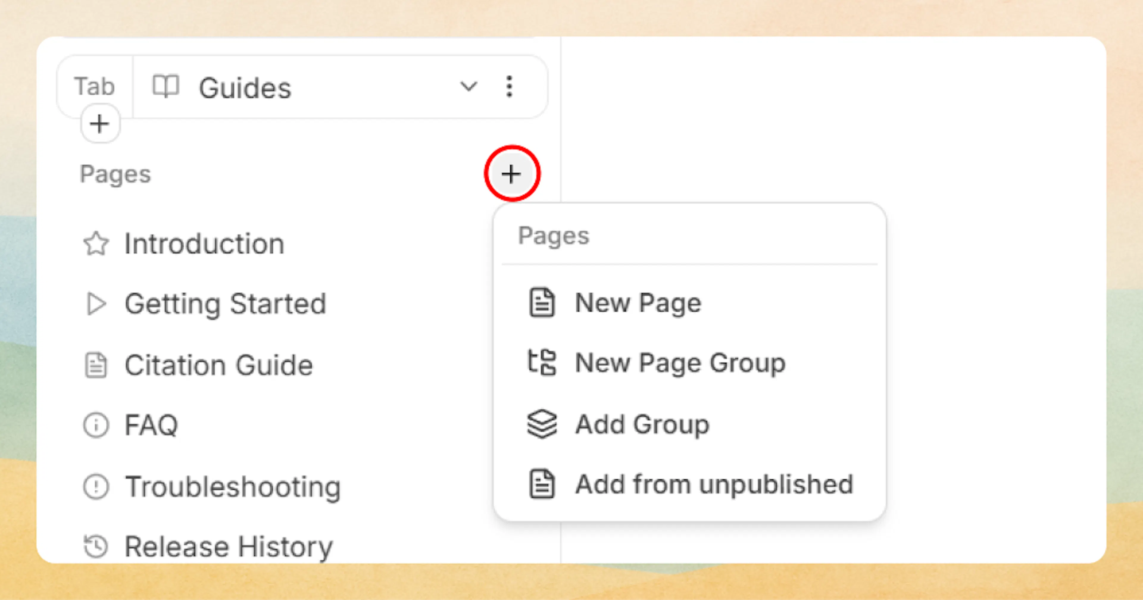
Task: Click the clock icon next to Release History
Action: pos(96,546)
